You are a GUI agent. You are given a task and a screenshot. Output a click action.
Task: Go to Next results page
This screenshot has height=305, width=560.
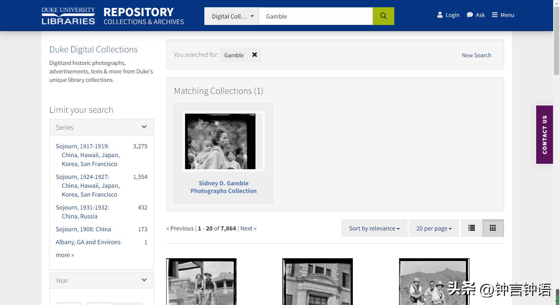pos(248,228)
